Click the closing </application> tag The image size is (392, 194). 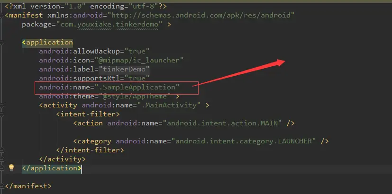point(52,168)
